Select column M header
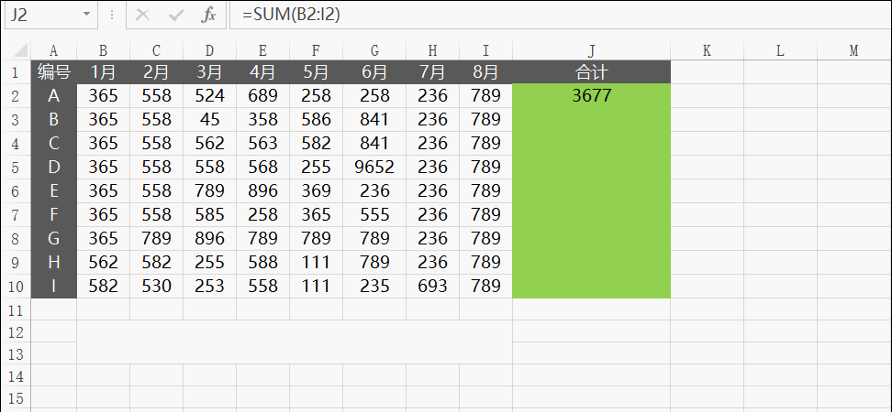 (x=853, y=51)
